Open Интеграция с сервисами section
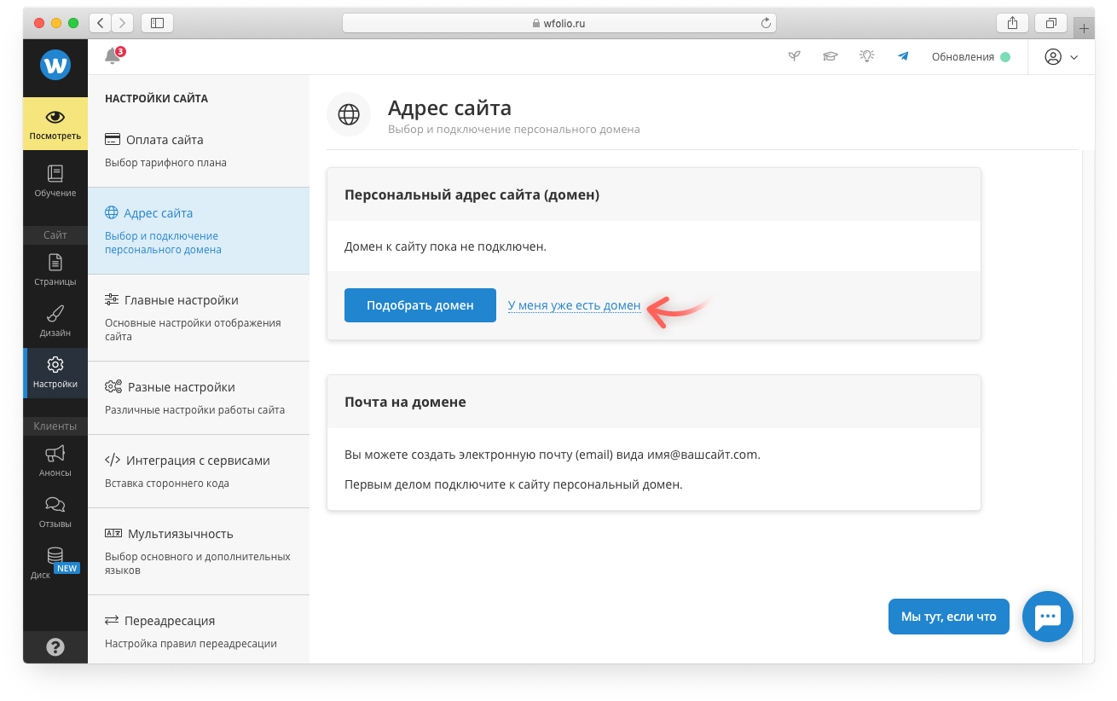Screen dimensions: 1117x701 pyautogui.click(x=199, y=472)
